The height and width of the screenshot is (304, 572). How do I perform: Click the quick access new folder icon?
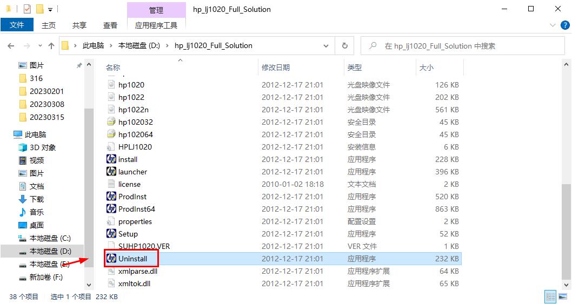40,9
